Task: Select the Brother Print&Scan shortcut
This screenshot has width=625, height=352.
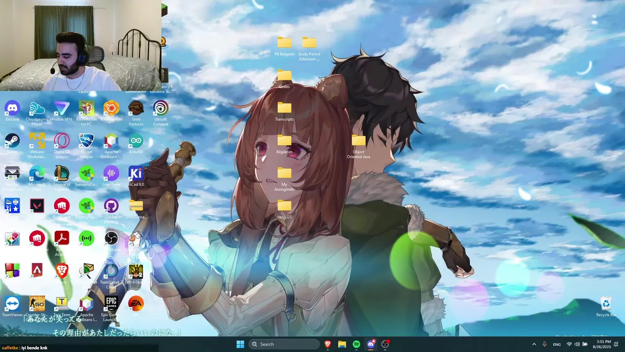Action: point(12,179)
